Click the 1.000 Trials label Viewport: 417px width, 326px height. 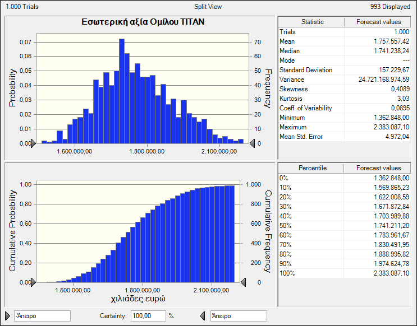pyautogui.click(x=22, y=7)
